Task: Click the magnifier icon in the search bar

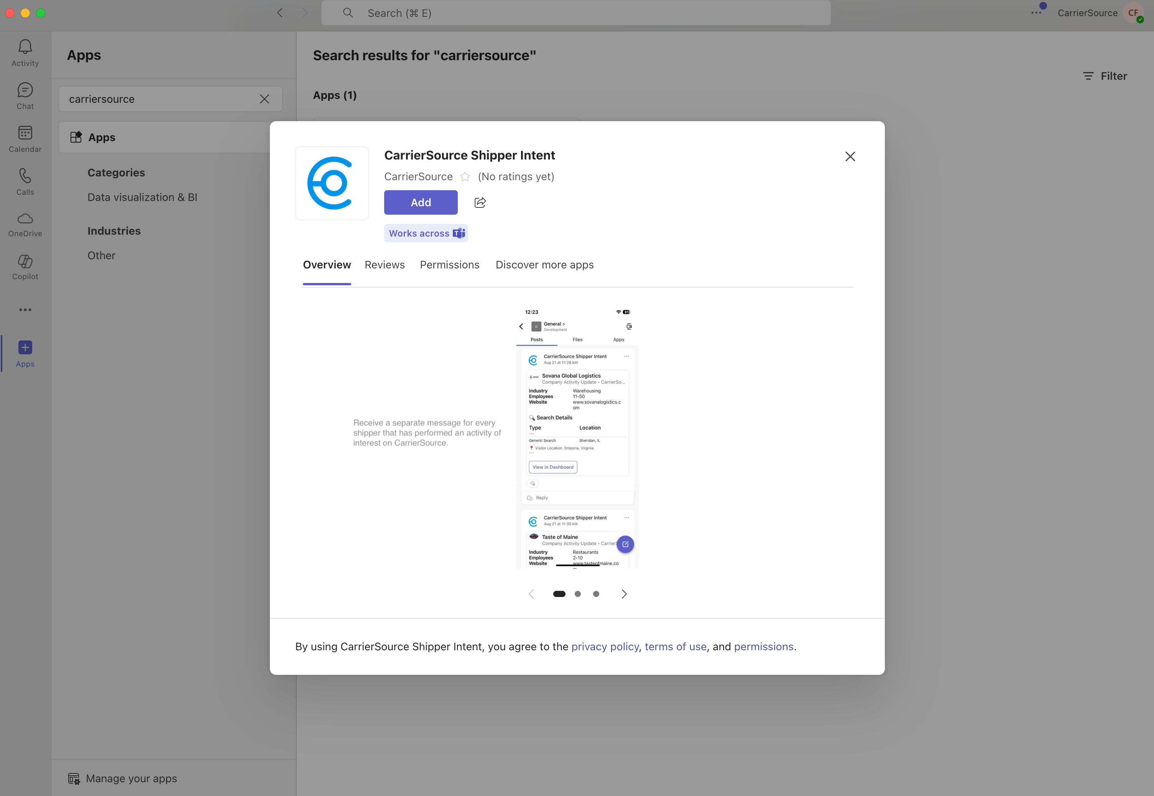Action: (x=348, y=13)
